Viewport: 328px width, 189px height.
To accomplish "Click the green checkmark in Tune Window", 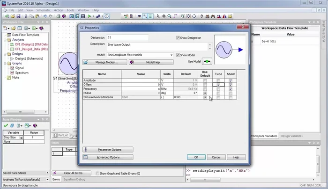I will [x=5, y=125].
